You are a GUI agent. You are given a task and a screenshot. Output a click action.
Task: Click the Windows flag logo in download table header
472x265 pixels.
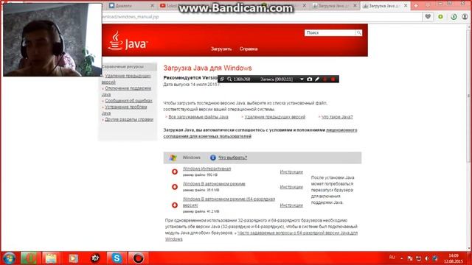(x=173, y=158)
